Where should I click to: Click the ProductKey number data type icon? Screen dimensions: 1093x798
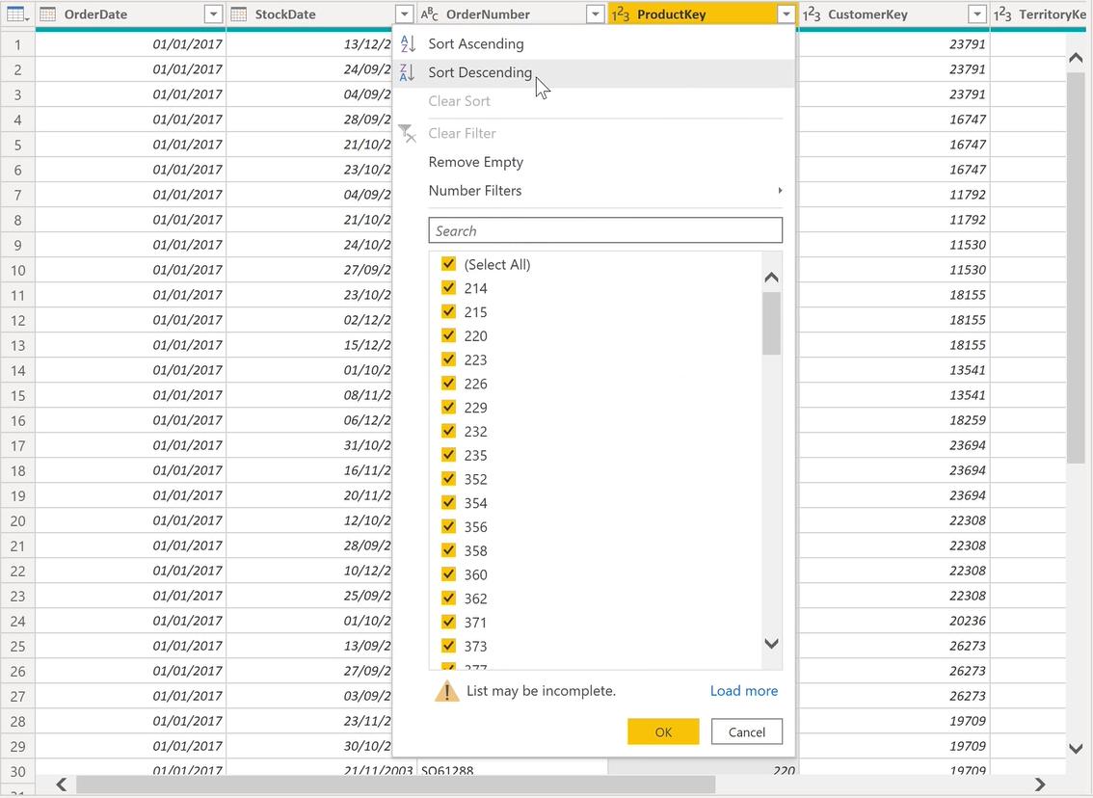[621, 14]
